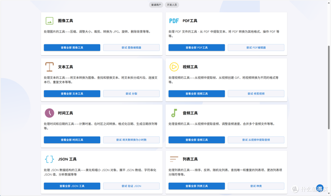Click the video tools description text
The image size is (331, 196).
[x=223, y=80]
